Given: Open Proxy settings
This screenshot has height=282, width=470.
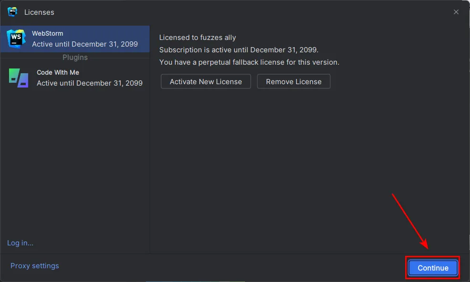Looking at the screenshot, I should point(35,266).
